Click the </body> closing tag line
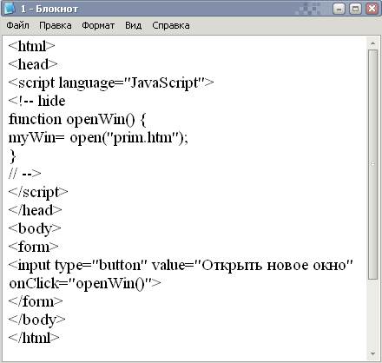The width and height of the screenshot is (382, 363). [x=36, y=320]
